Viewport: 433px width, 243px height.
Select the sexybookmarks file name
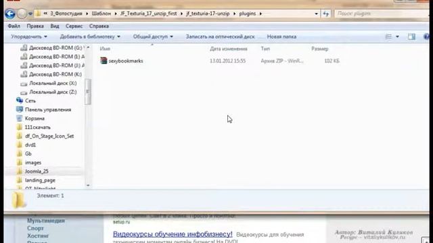coord(126,61)
